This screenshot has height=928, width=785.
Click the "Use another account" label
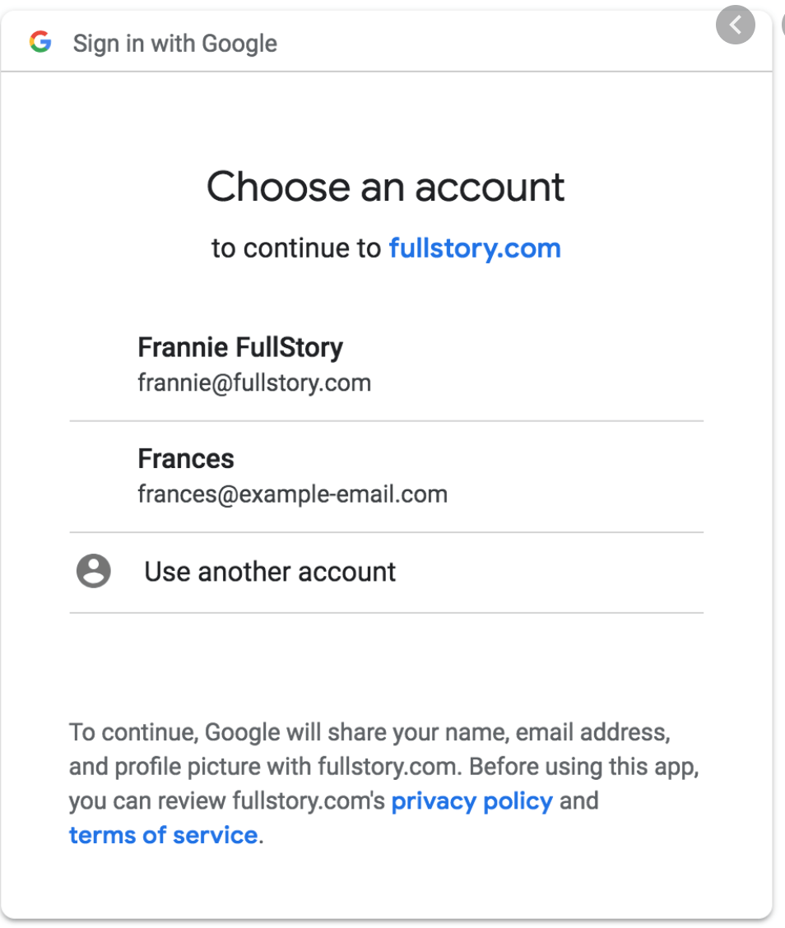[x=270, y=572]
